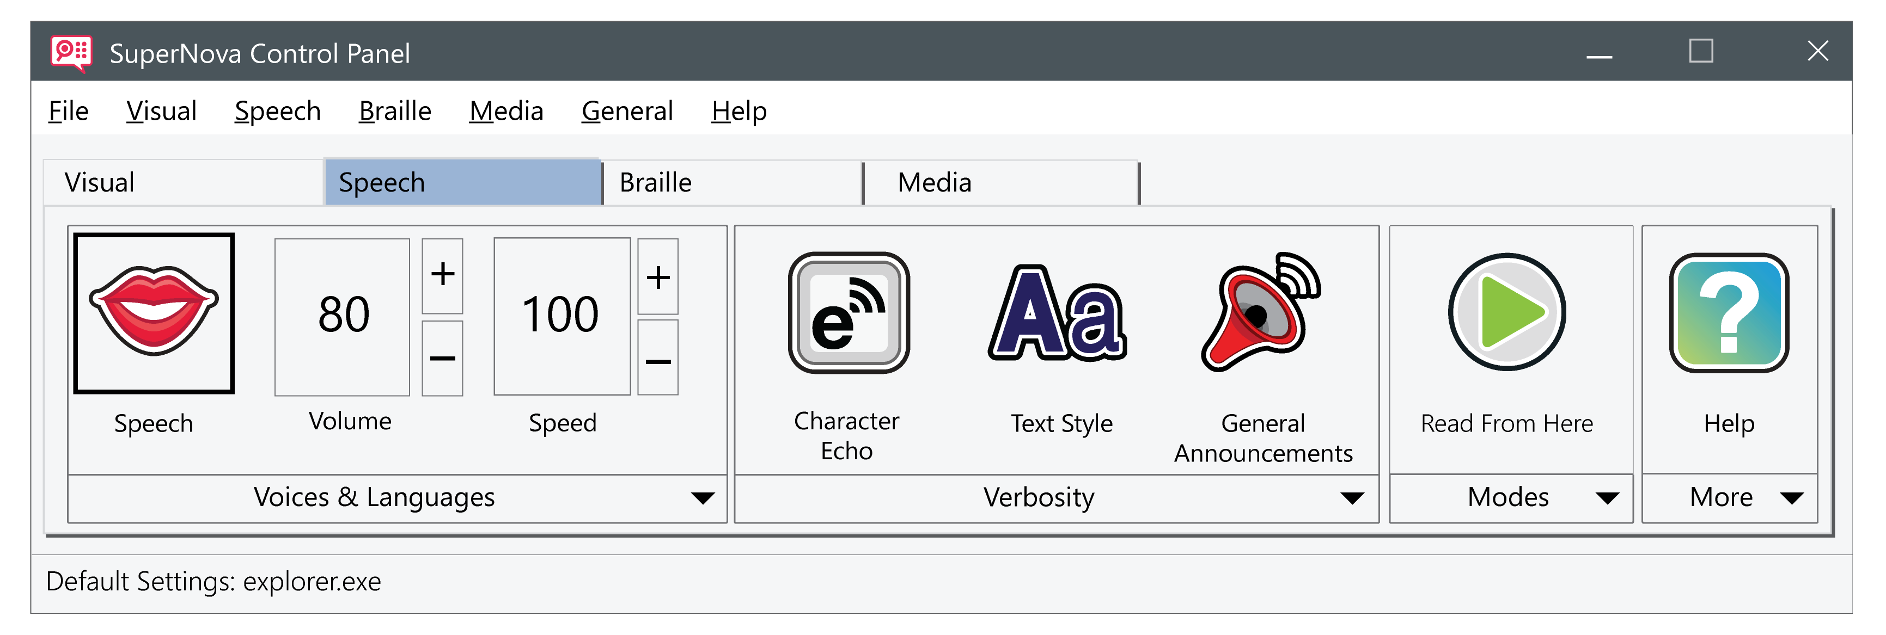Close the SuperNova Control Panel window

(x=1817, y=51)
